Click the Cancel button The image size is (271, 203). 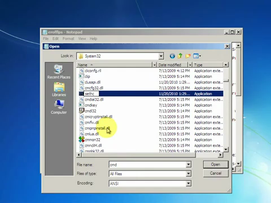pos(216,173)
